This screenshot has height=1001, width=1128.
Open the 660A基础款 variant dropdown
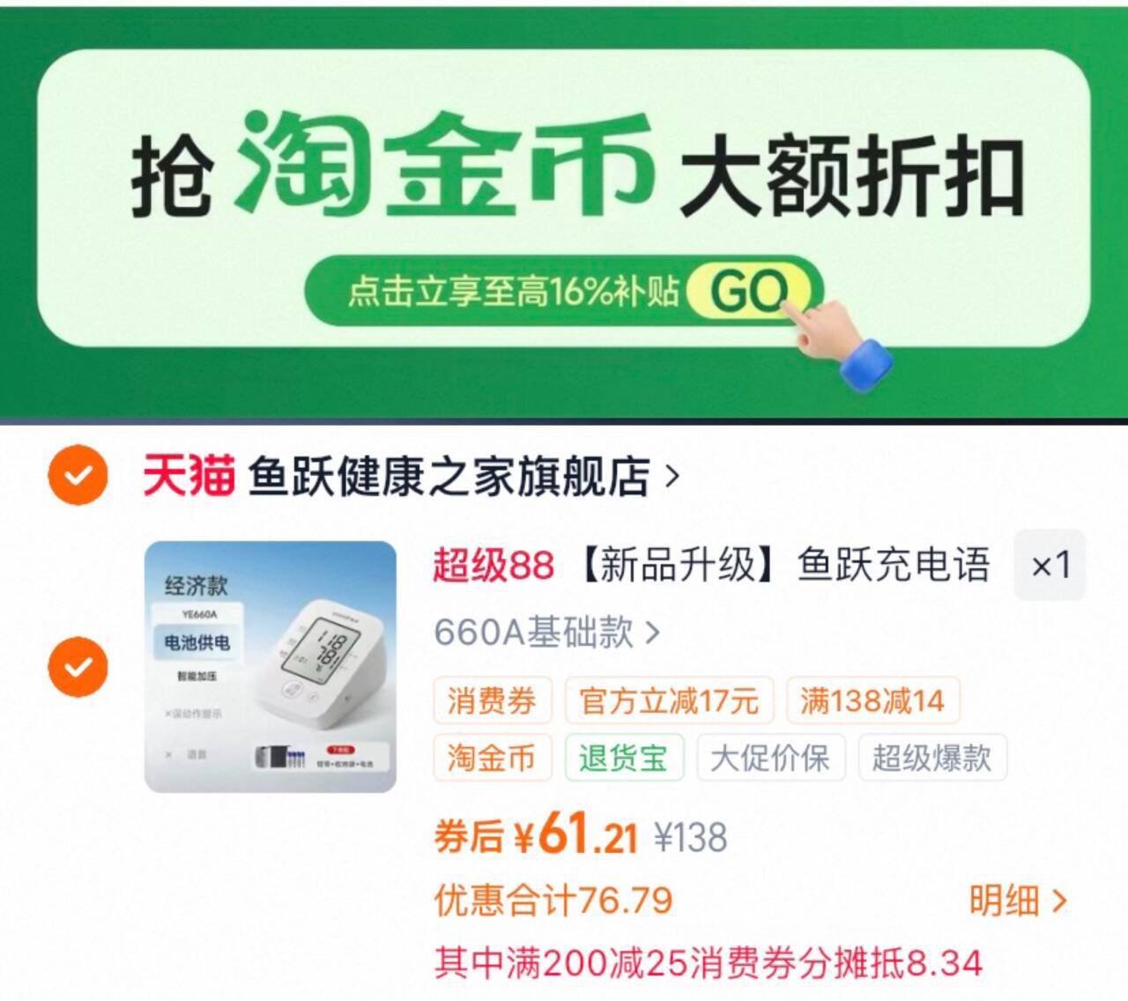tap(546, 632)
